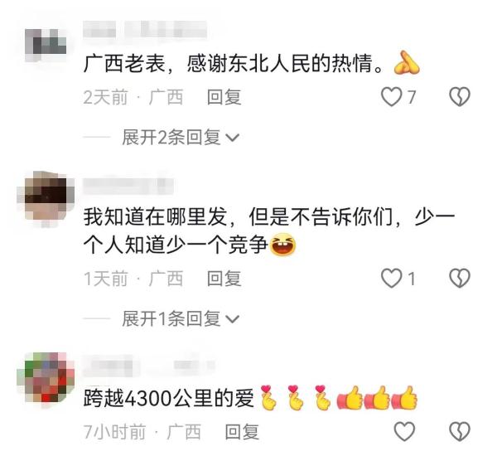The width and height of the screenshot is (497, 456).
Task: Open second commenter's blurred username
Action: [x=128, y=186]
